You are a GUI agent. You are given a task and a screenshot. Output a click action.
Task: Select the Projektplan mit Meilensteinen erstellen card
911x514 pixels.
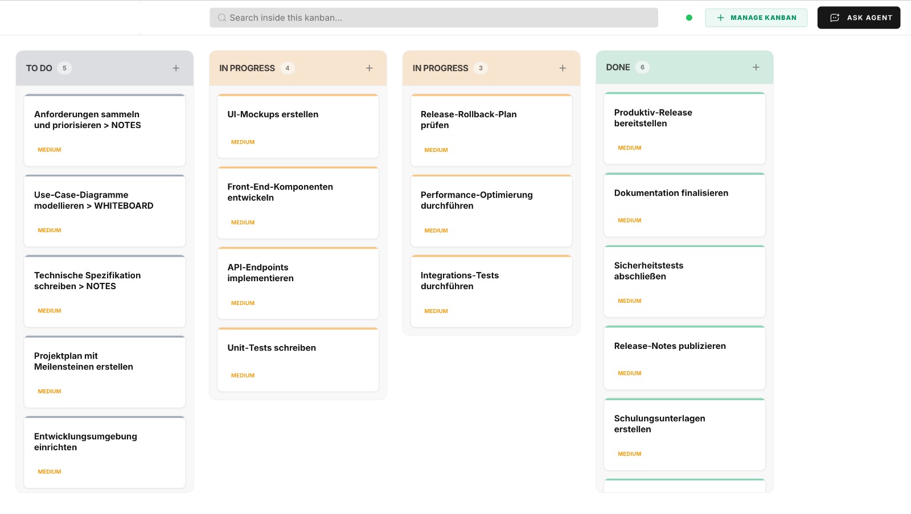tap(105, 372)
